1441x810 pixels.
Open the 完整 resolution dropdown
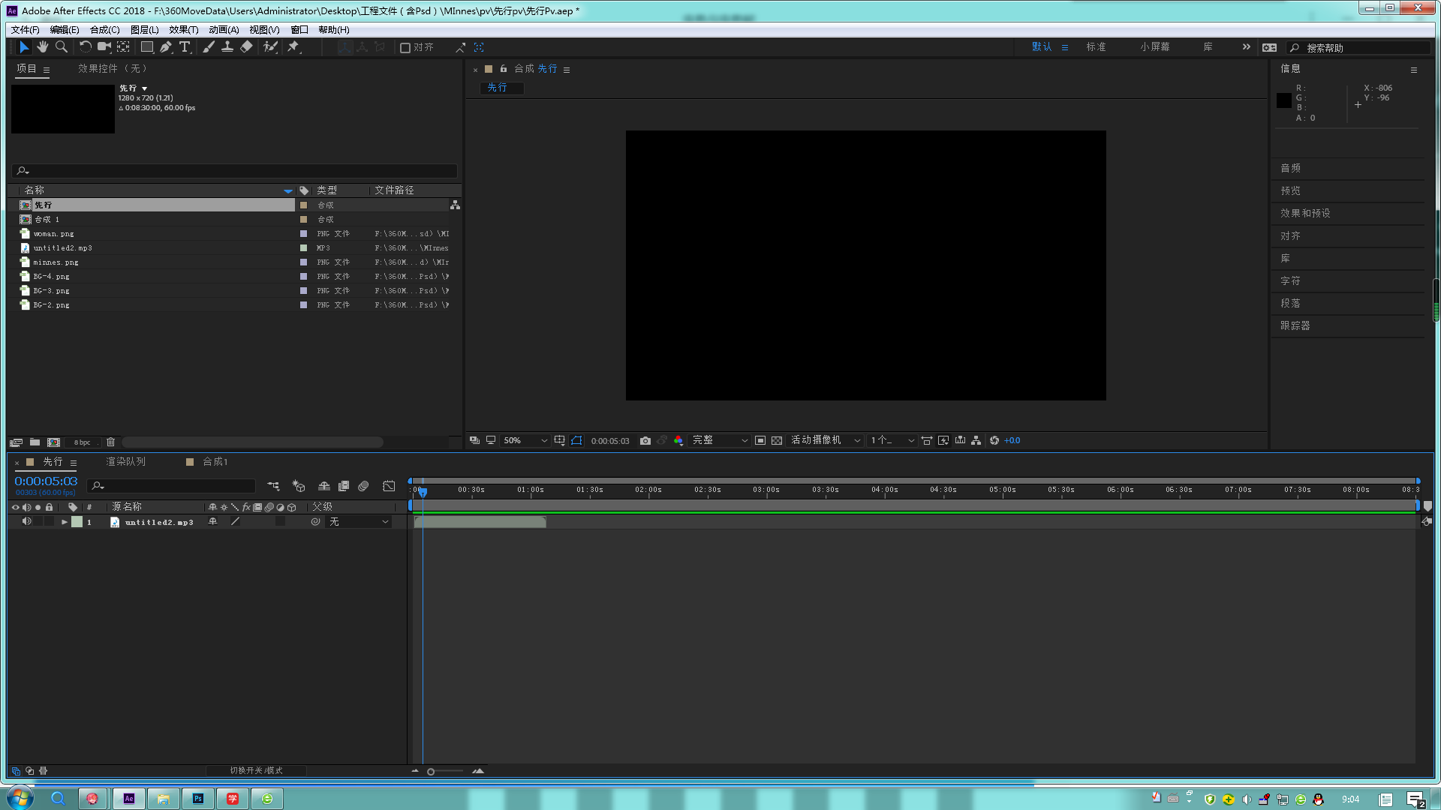click(719, 441)
